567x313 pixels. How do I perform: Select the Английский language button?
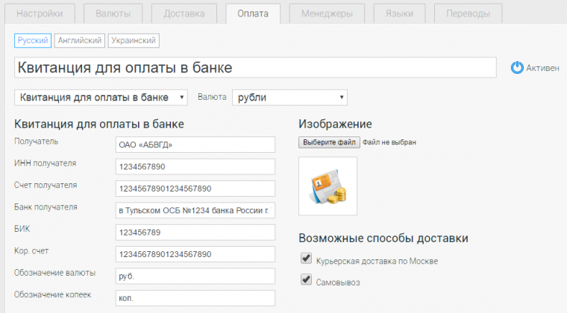[x=79, y=41]
